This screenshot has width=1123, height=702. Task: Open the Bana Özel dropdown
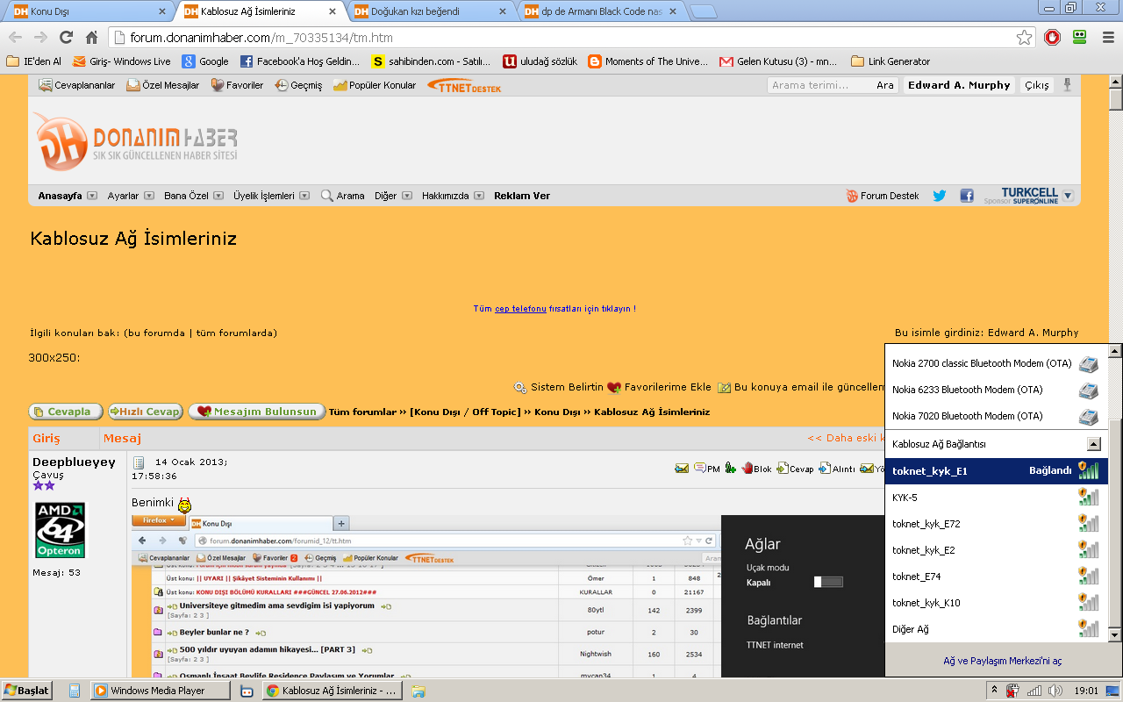[x=218, y=196]
